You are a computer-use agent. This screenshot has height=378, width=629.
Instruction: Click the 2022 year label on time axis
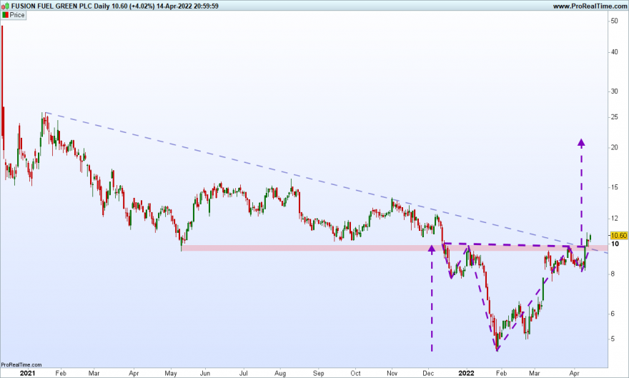pyautogui.click(x=466, y=373)
